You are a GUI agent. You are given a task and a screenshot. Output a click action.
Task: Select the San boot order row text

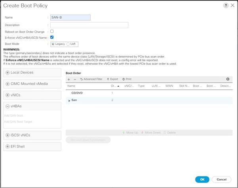[x=74, y=100]
